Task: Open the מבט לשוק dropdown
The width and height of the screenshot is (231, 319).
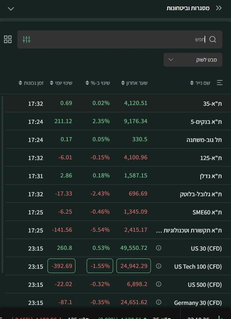Action: 193,60
